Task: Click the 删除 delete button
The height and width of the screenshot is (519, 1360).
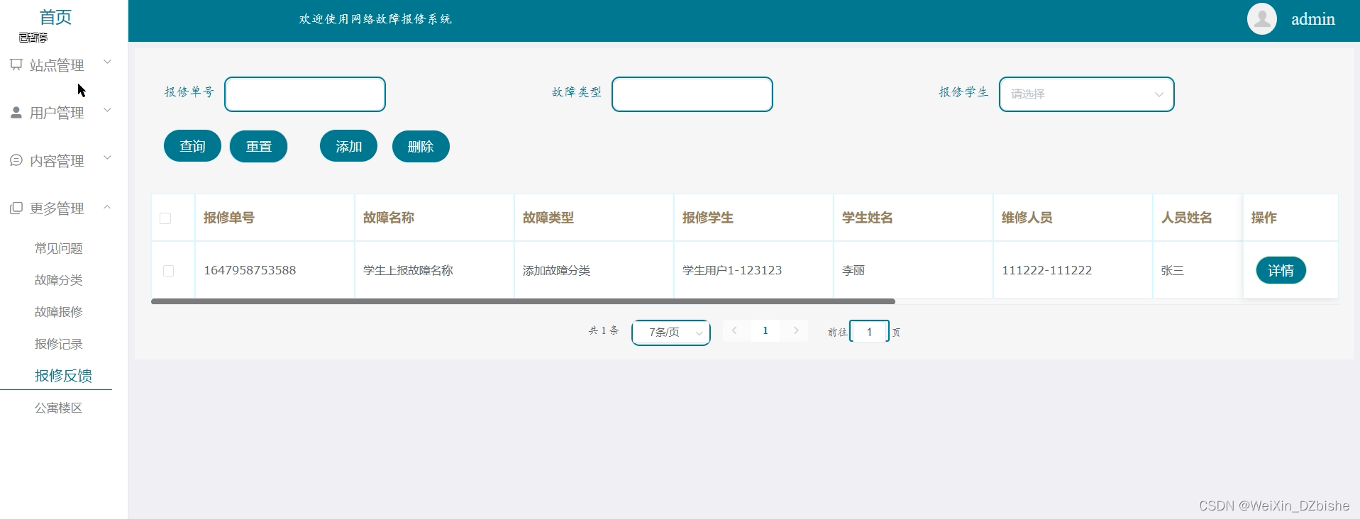Action: pos(421,146)
